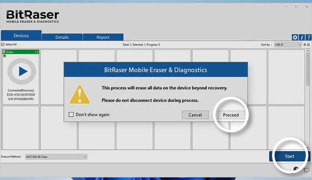Switch to the Details tab
312x180 pixels.
tap(62, 37)
